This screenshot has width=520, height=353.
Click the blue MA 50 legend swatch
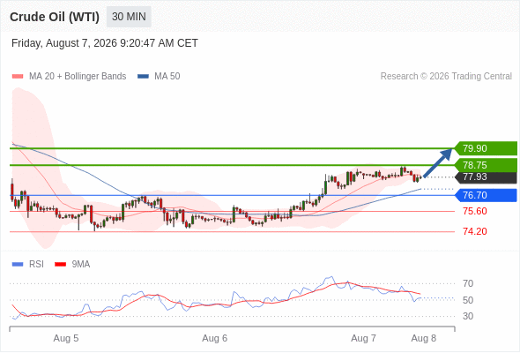point(143,77)
